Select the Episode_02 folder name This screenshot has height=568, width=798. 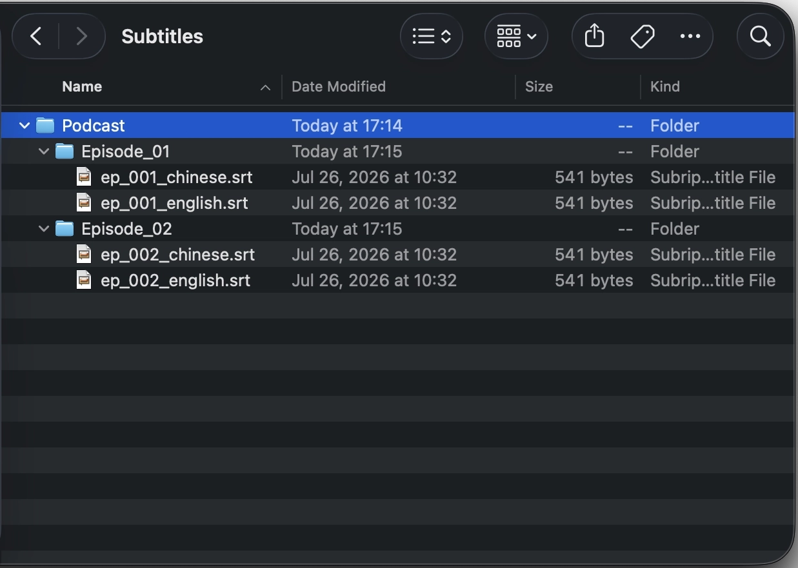[x=127, y=229]
